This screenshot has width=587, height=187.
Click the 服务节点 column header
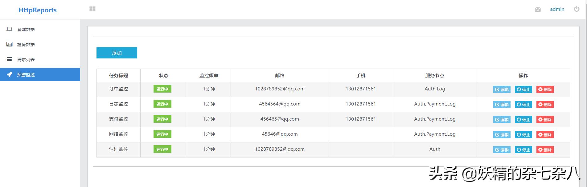click(x=435, y=75)
